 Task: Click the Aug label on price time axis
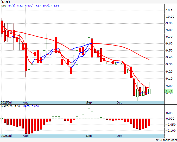(26, 102)
